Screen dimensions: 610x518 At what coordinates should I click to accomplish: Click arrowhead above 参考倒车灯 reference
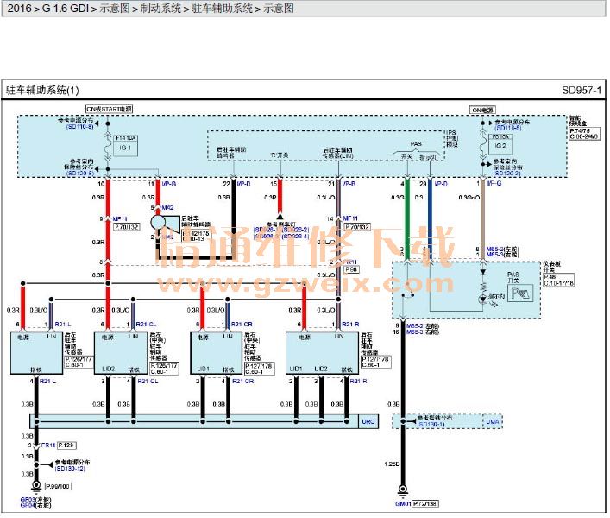tap(280, 216)
